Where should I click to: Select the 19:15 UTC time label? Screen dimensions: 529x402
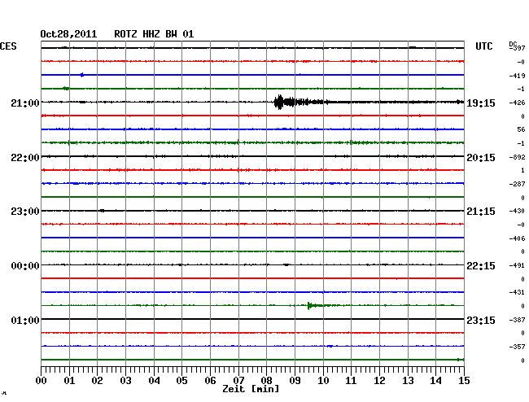481,103
